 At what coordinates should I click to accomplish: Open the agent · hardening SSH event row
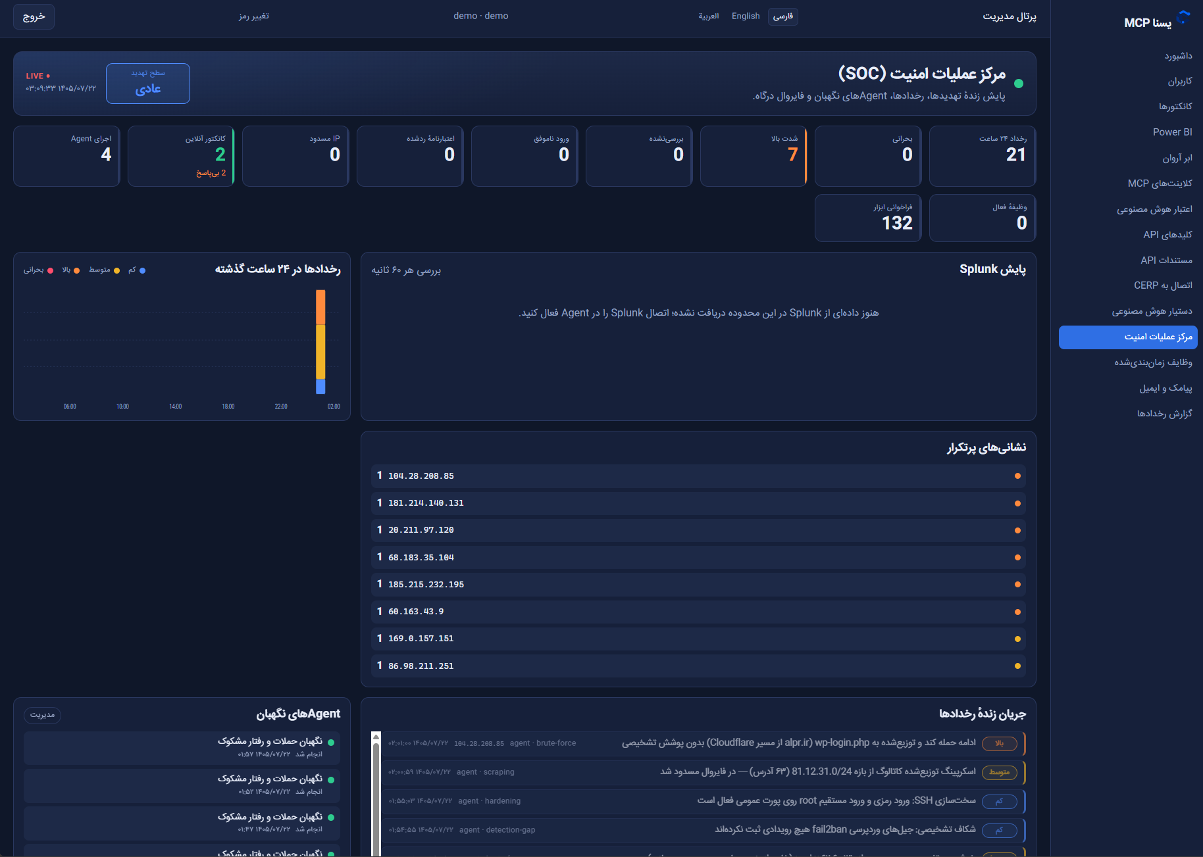click(x=704, y=801)
